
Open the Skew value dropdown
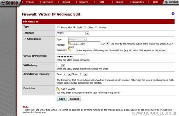click(83, 74)
